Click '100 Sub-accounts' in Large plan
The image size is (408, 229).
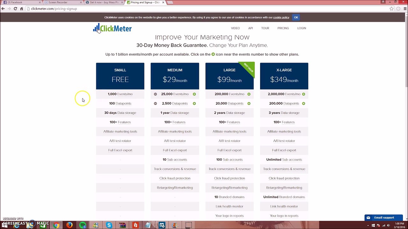pyautogui.click(x=229, y=160)
